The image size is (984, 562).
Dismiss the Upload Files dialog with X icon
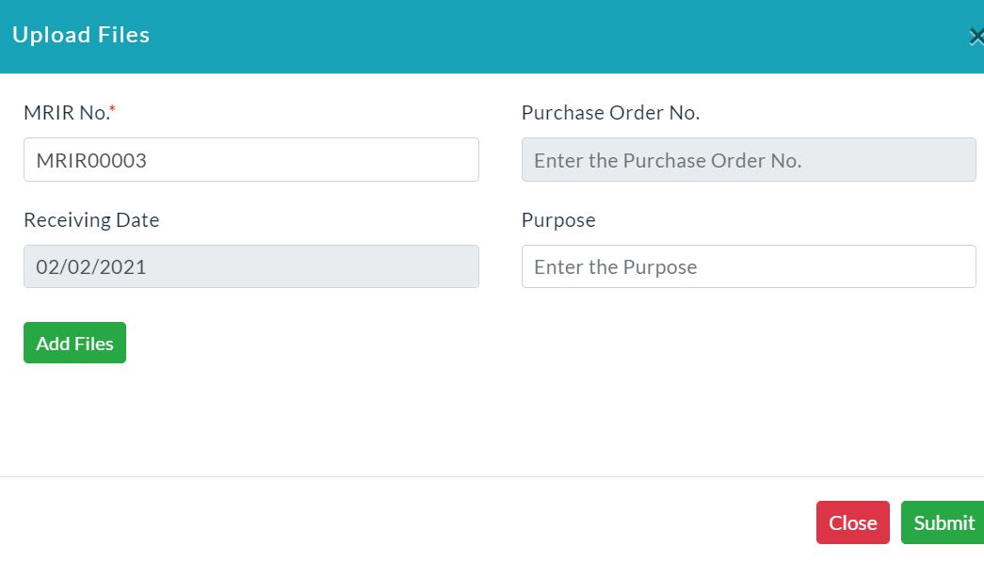pos(976,37)
